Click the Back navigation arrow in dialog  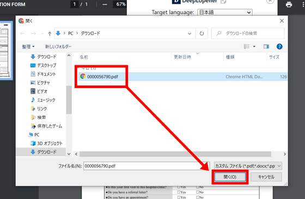pyautogui.click(x=22, y=34)
